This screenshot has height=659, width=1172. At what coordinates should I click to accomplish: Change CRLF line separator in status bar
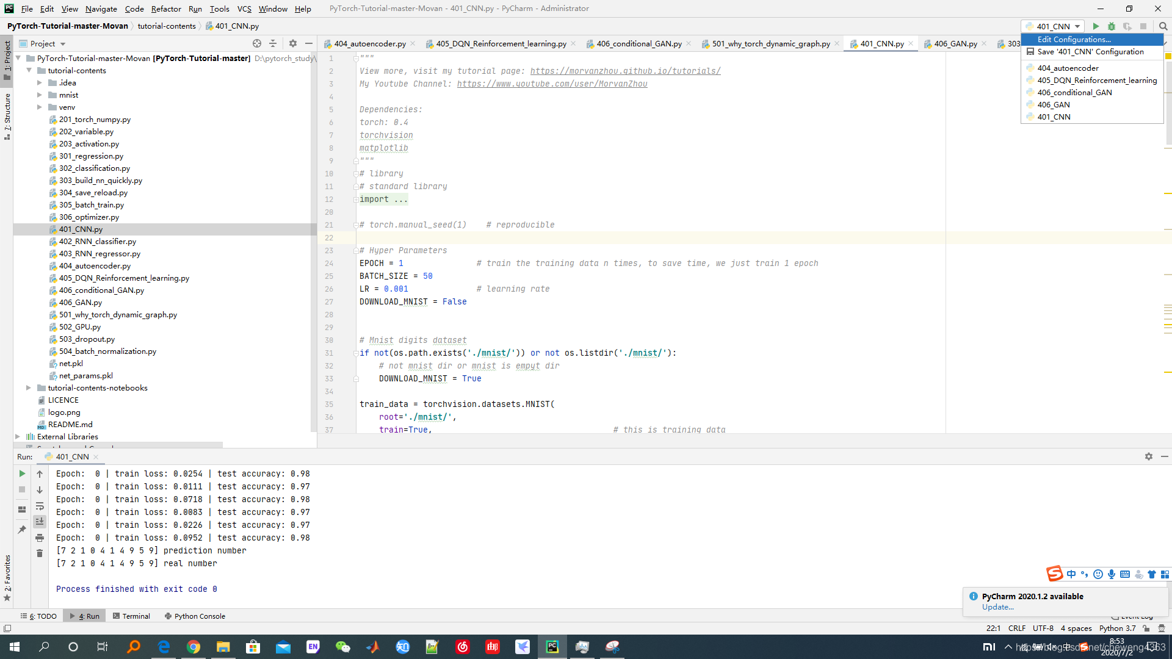[1016, 628]
